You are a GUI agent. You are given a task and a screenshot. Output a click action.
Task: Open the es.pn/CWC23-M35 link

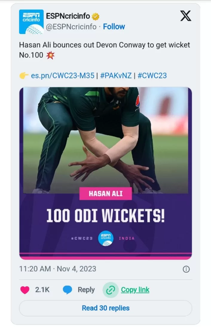(x=62, y=76)
